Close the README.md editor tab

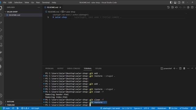[60, 7]
